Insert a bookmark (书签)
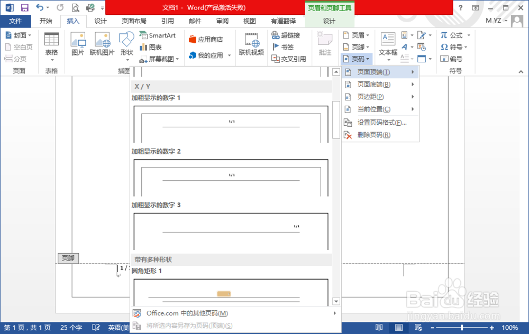529x334 pixels. (282, 47)
